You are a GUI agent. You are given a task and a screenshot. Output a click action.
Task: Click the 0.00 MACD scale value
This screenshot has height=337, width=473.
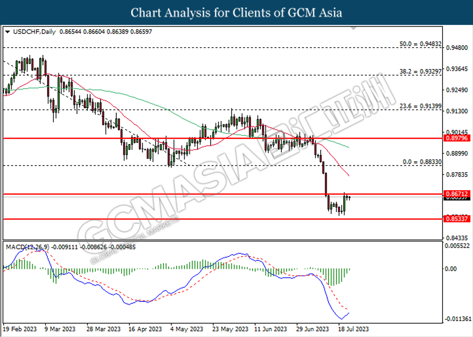(451, 269)
